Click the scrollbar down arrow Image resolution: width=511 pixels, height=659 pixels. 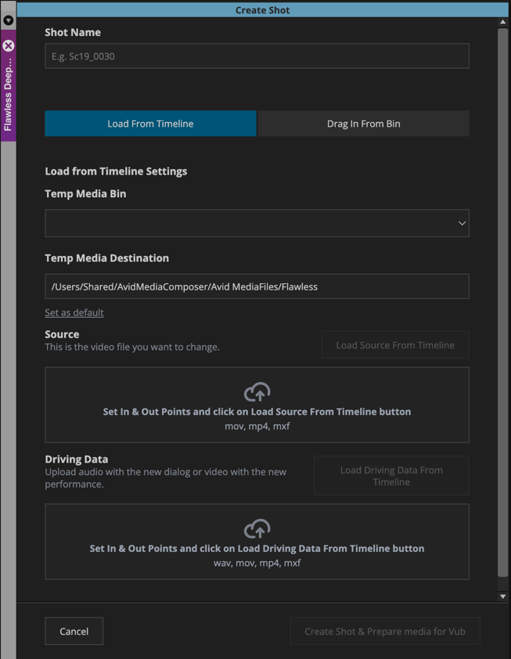(502, 596)
